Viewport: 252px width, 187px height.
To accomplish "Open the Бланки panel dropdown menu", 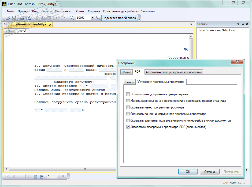I will 238,24.
